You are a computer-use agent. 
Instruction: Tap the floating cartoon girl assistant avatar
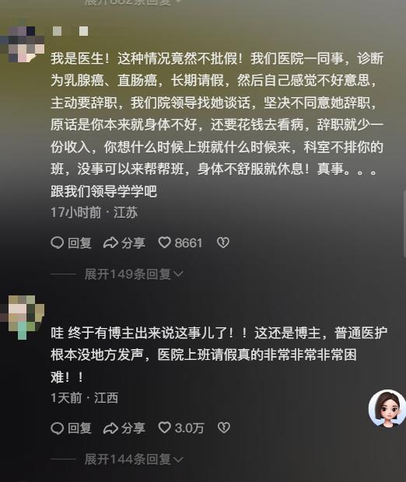tap(387, 408)
